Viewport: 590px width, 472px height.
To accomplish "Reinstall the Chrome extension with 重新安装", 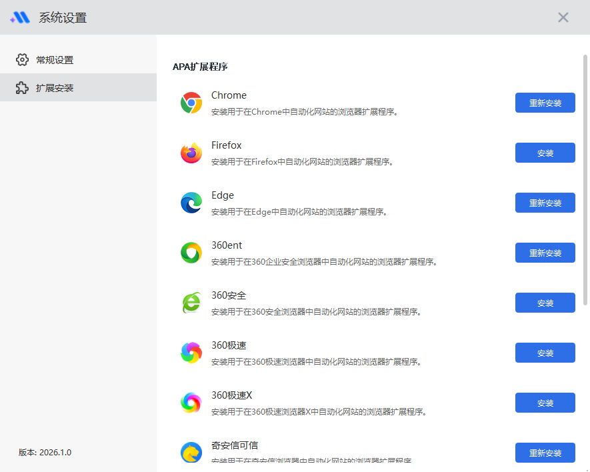I will click(545, 103).
